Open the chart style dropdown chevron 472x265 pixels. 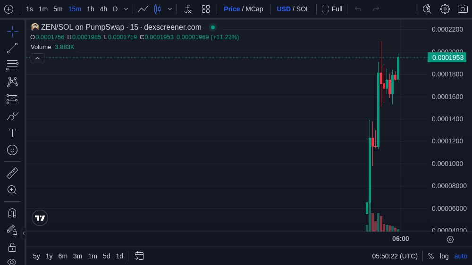tap(170, 9)
